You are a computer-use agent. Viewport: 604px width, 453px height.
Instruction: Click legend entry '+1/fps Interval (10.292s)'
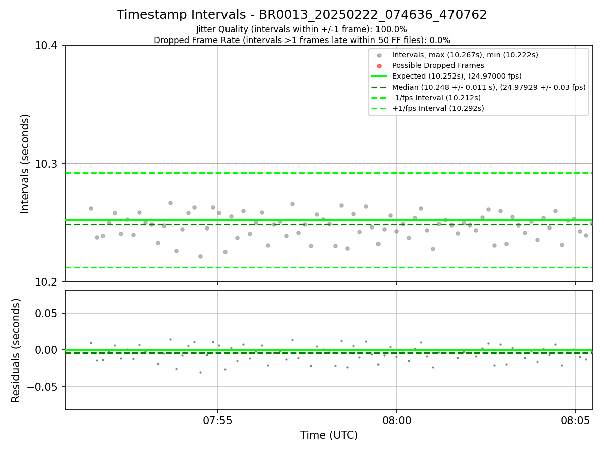click(x=438, y=108)
